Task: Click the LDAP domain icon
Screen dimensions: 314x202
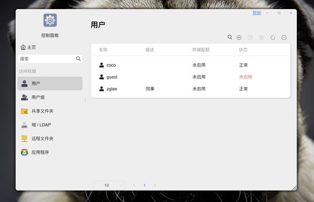Action: [24, 125]
